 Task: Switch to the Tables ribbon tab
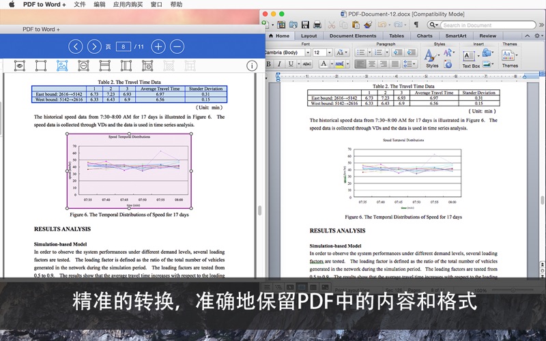coord(397,36)
